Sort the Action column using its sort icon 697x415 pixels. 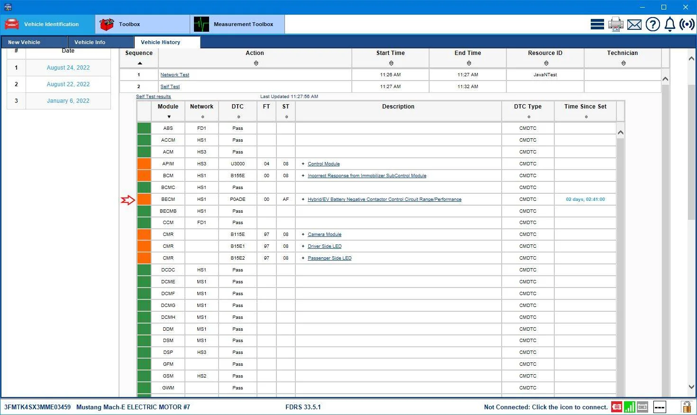pyautogui.click(x=256, y=63)
